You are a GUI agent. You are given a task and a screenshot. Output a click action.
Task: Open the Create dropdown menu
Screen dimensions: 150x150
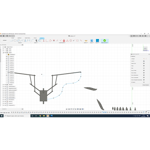click(20, 43)
